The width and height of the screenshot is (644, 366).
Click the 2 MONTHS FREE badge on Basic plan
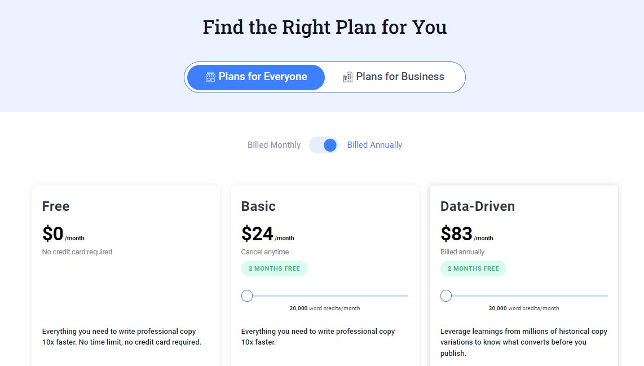[274, 268]
